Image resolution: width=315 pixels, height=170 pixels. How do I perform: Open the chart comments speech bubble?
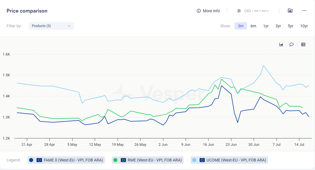291,44
